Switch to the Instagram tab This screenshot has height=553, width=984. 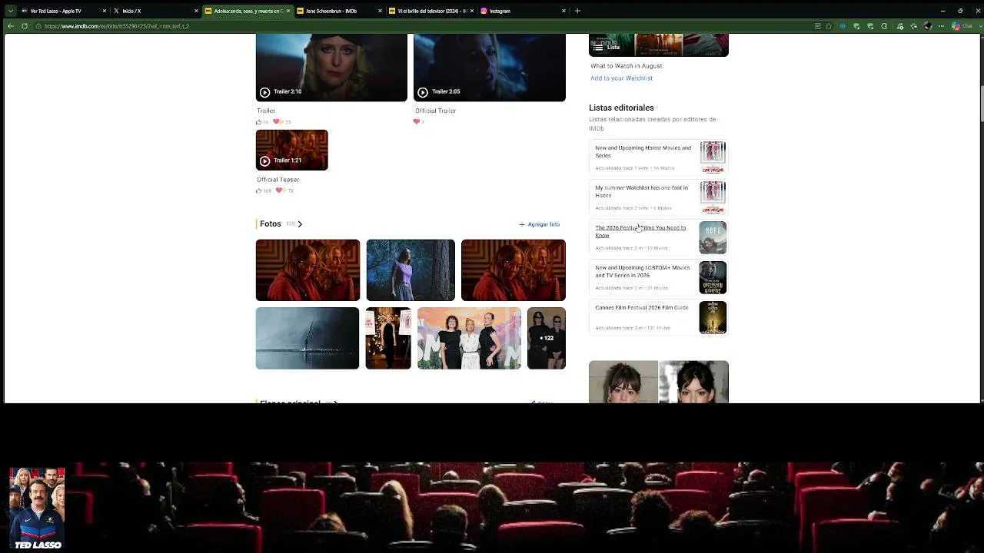524,11
